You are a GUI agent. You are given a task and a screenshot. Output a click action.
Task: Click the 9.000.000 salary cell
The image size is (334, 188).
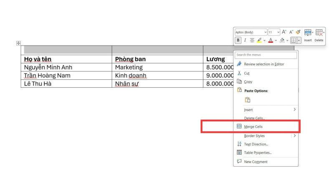coord(218,76)
